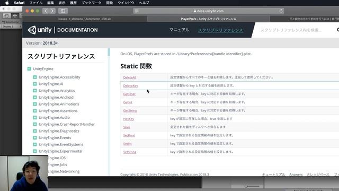Open the DeleteKey function link

pyautogui.click(x=130, y=86)
